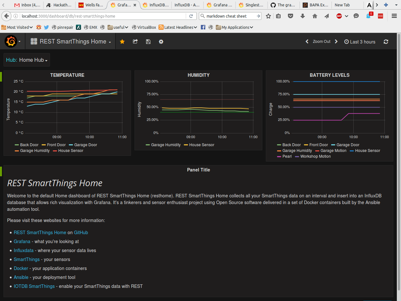Screen dimensions: 401x301
Task: Open the Firefox hamburger menu
Action: click(x=394, y=16)
